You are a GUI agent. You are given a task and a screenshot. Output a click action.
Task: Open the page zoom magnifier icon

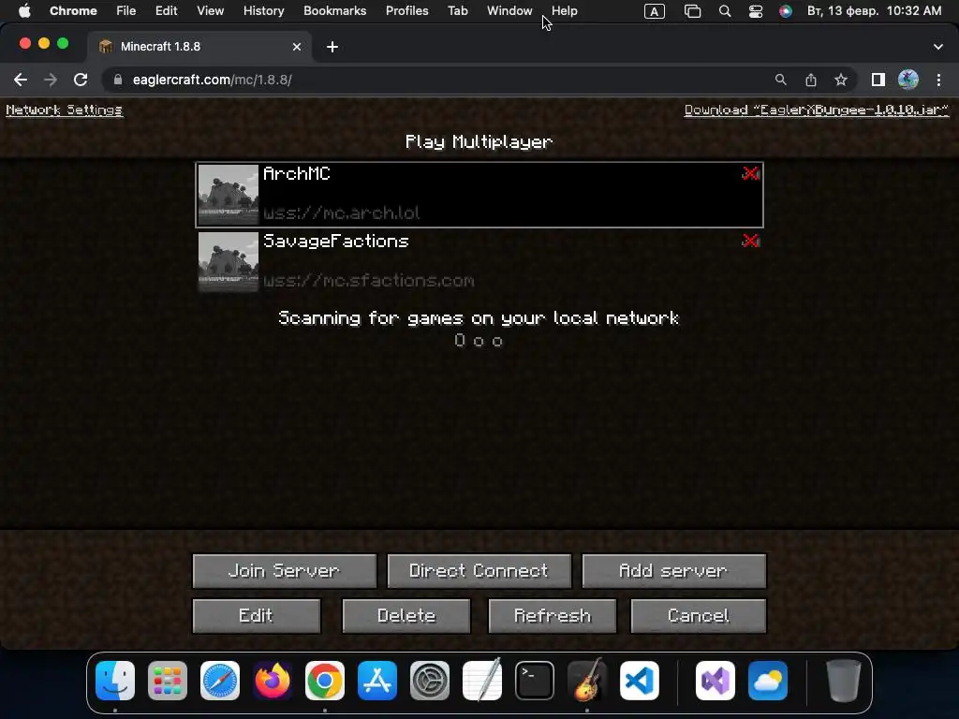(780, 80)
